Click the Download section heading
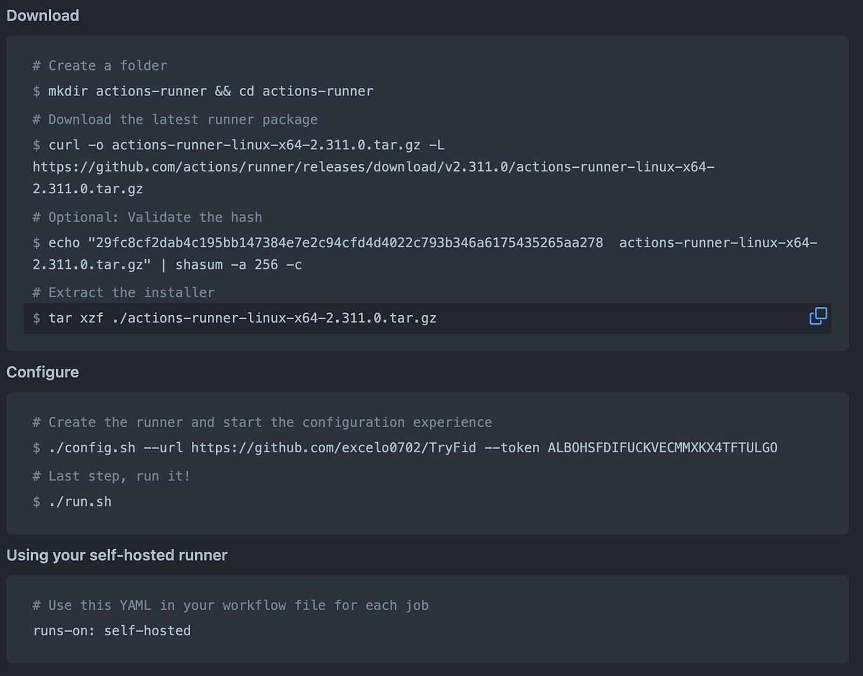The image size is (863, 676). tap(43, 15)
